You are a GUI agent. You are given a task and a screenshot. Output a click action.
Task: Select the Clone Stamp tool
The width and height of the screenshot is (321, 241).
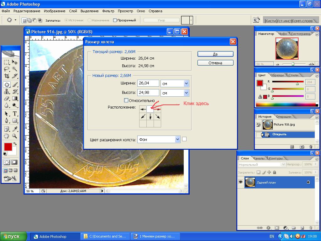click(7, 92)
